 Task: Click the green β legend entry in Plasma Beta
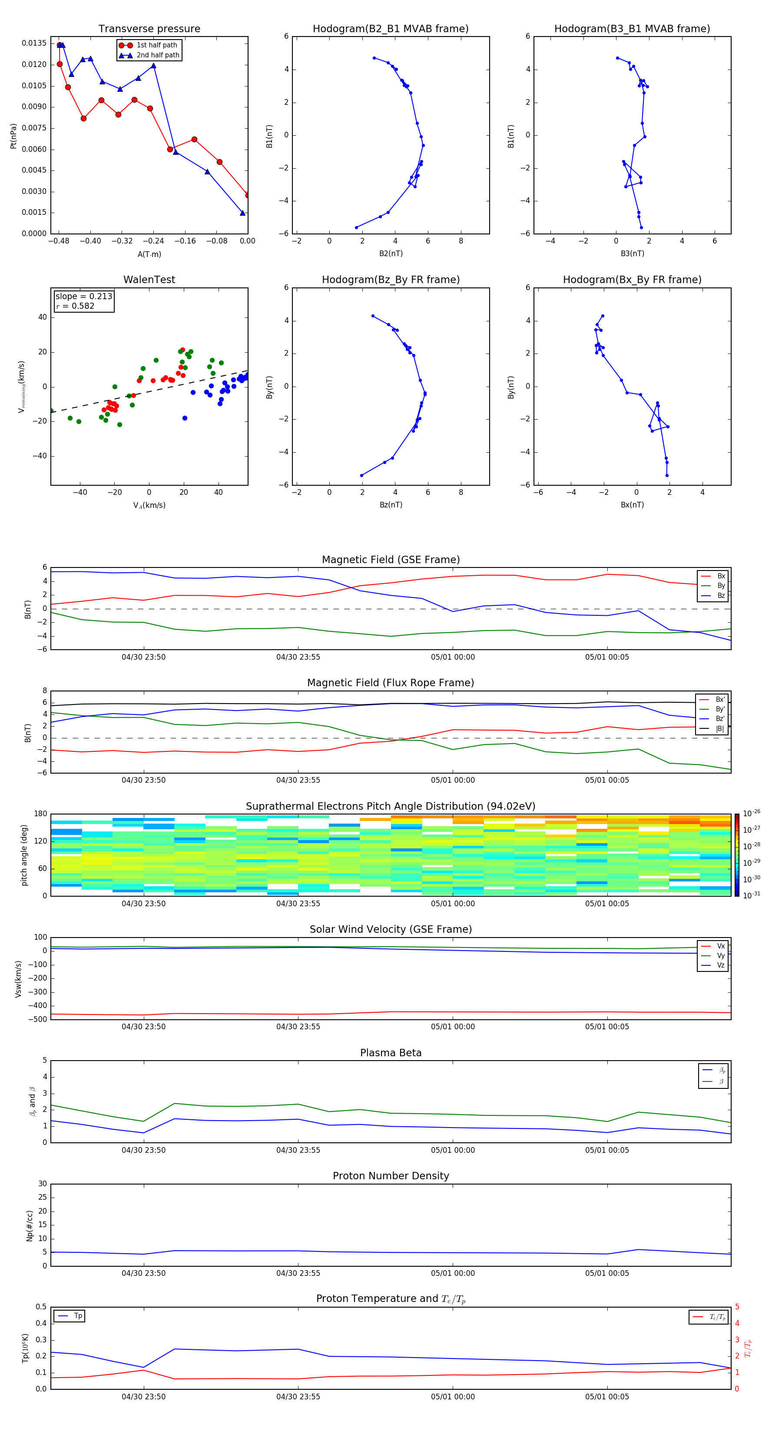point(713,1081)
